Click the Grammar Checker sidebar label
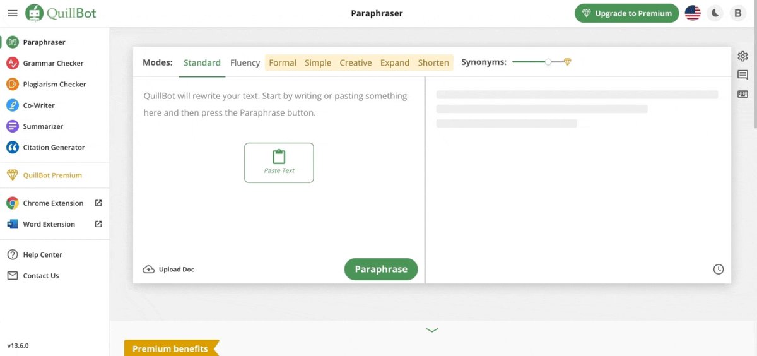The height and width of the screenshot is (356, 757). pyautogui.click(x=54, y=63)
